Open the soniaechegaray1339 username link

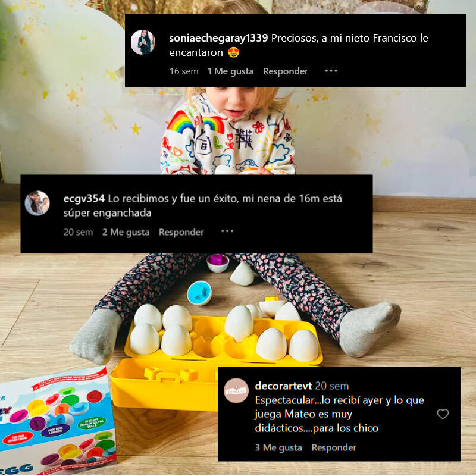pos(218,38)
